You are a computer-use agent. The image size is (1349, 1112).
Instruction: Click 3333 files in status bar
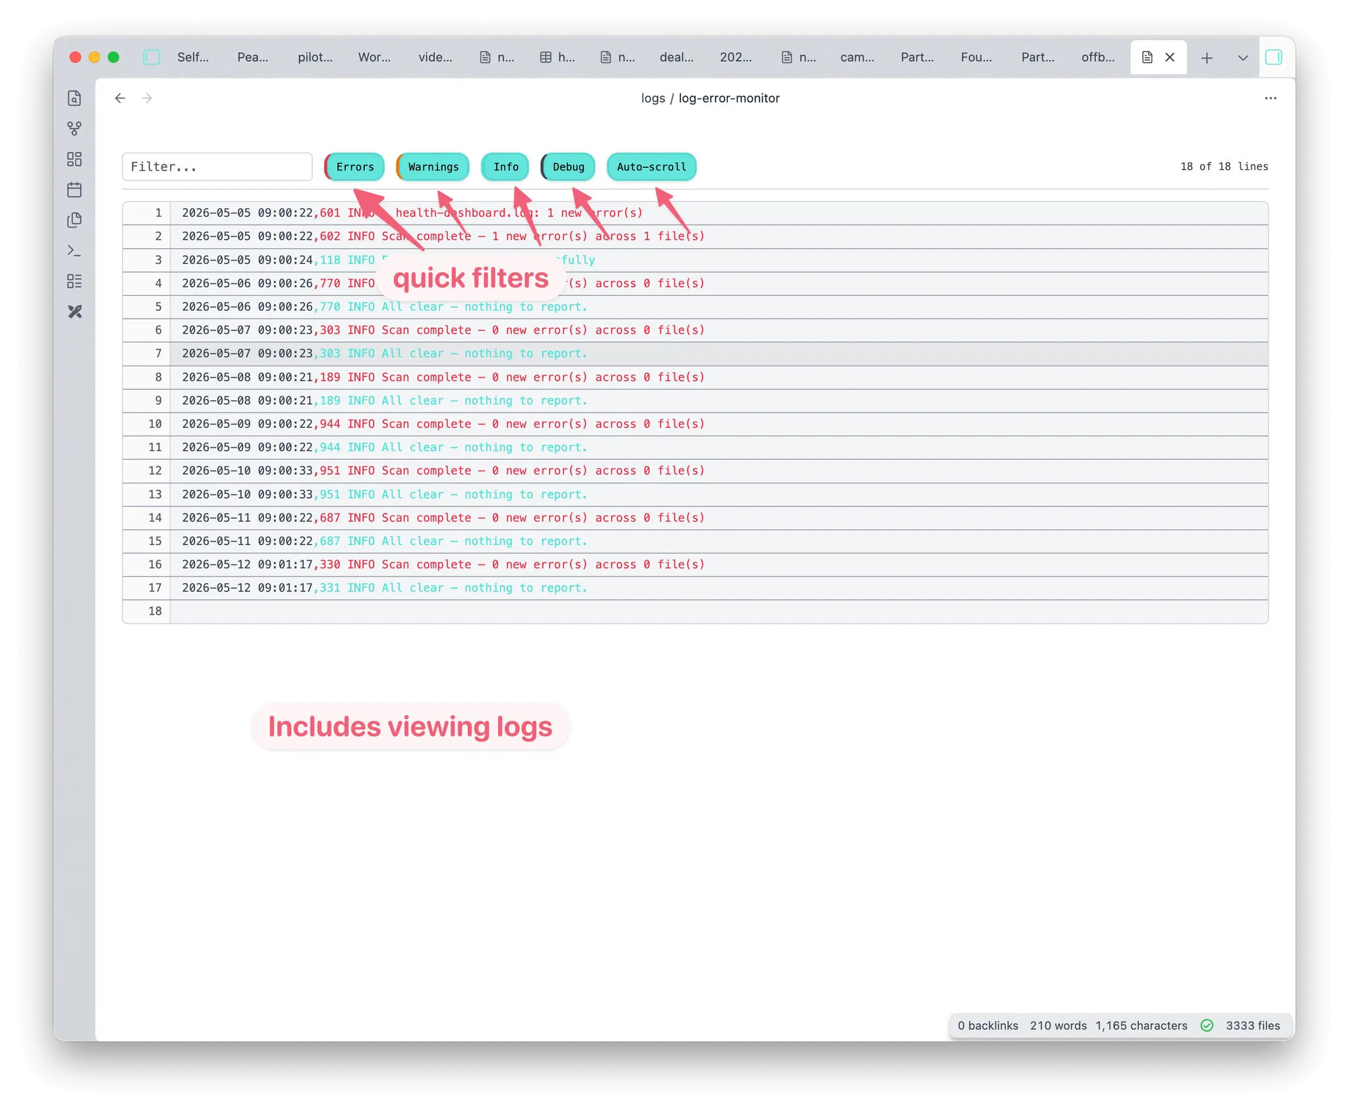1252,1025
